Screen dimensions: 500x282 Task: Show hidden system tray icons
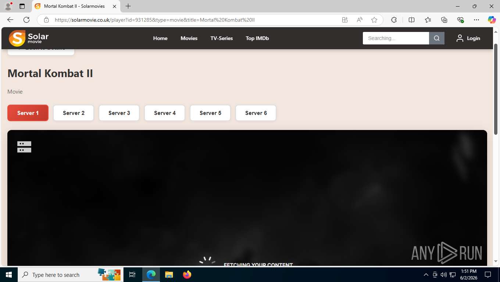point(426,275)
